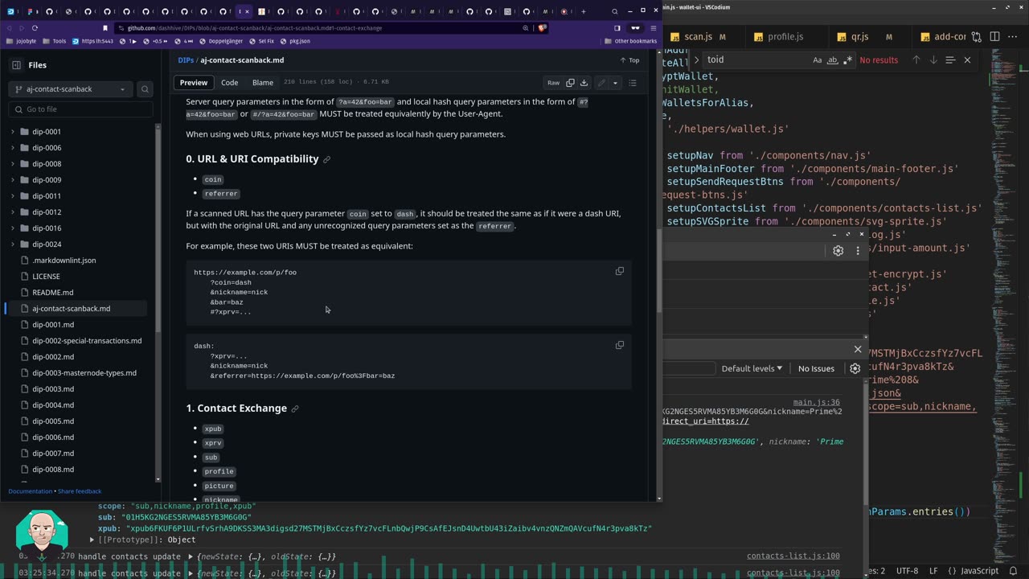Toggle Match Whole Word in VSCodium find

click(x=832, y=60)
